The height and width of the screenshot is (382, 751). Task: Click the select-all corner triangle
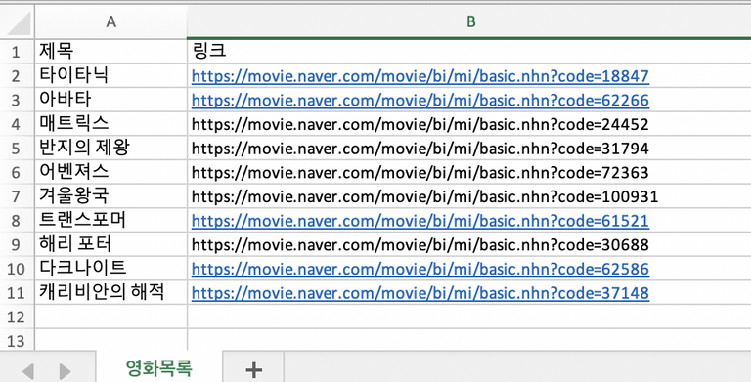click(19, 23)
